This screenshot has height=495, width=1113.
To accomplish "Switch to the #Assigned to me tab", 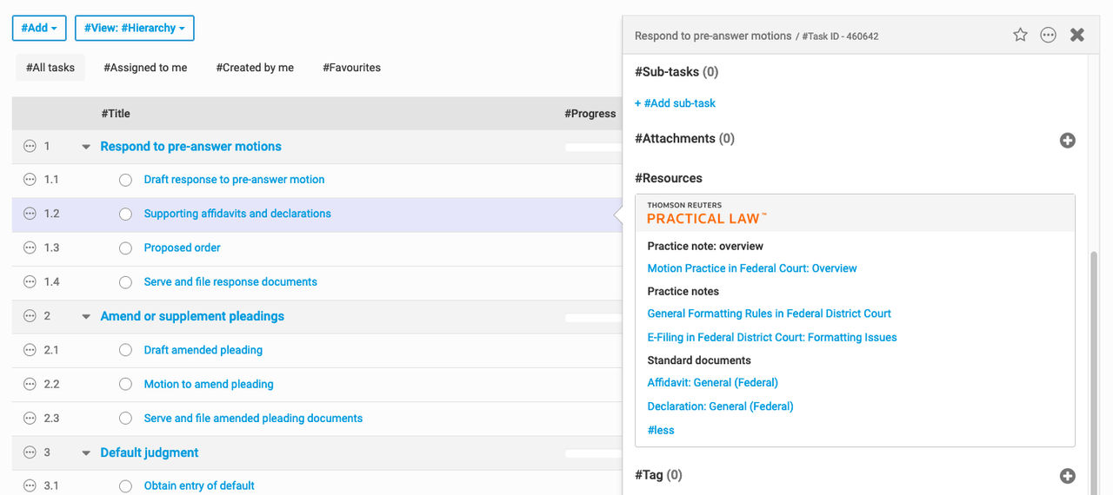I will click(145, 68).
